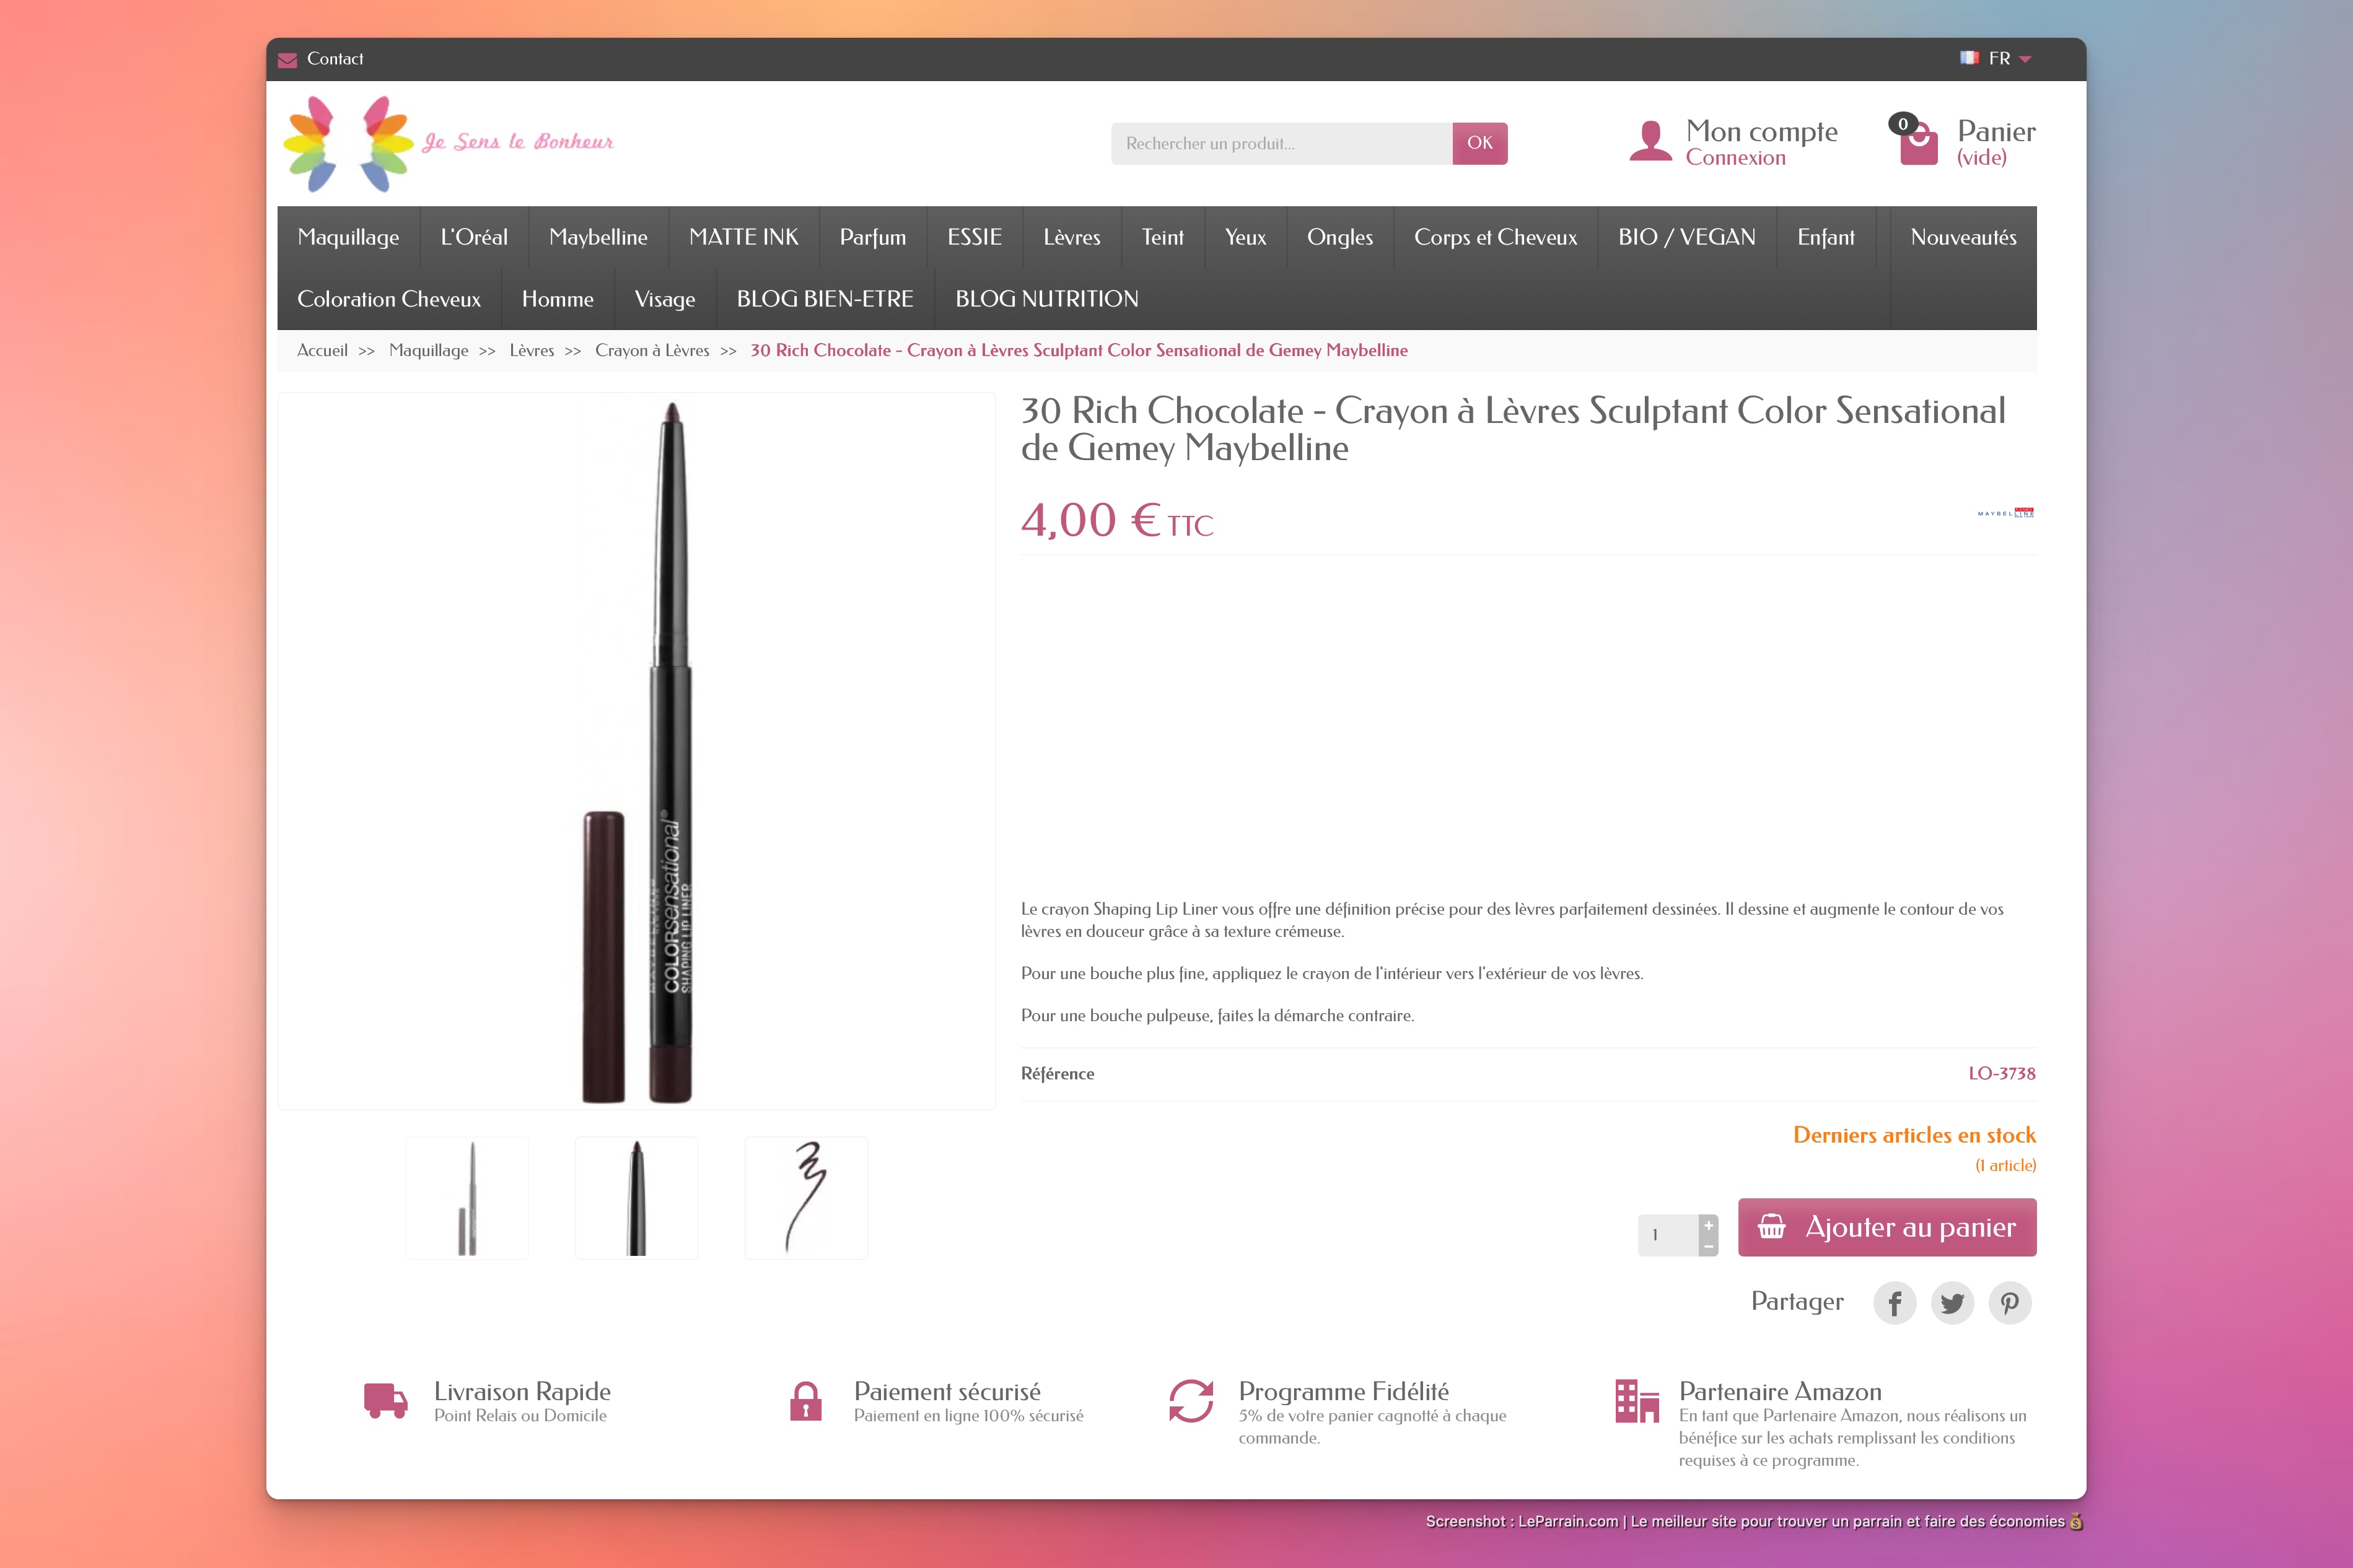Image resolution: width=2353 pixels, height=1568 pixels.
Task: Click the Contact envelope icon
Action: [287, 59]
